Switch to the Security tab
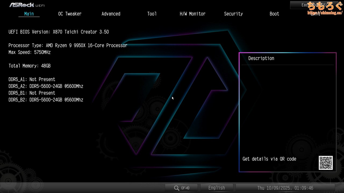The height and width of the screenshot is (193, 344). 233,14
